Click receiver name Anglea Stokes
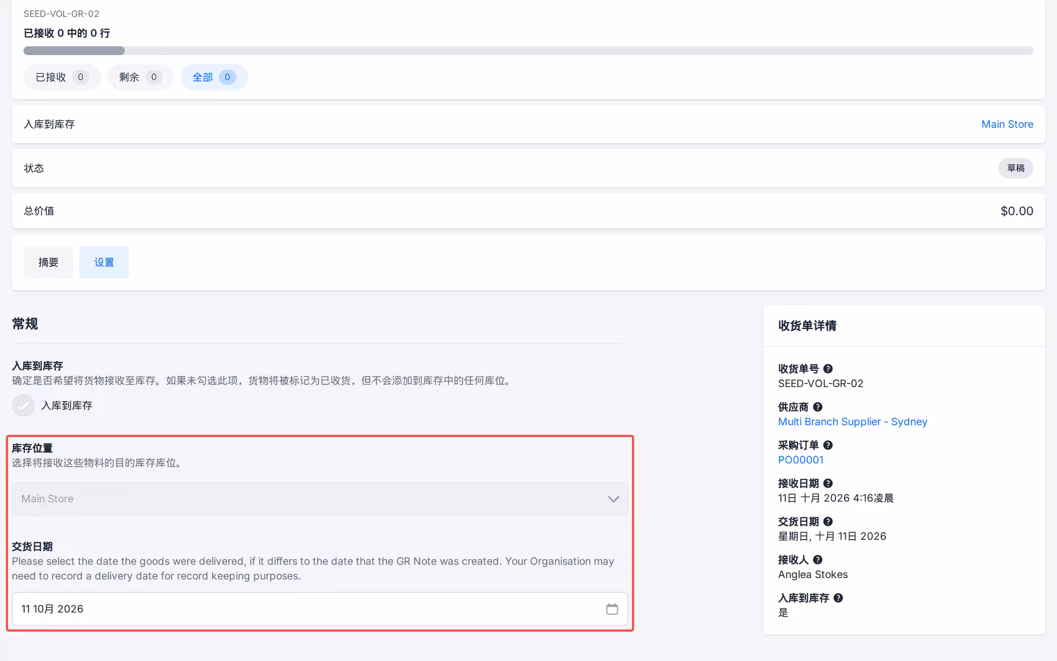Viewport: 1057px width, 661px height. coord(813,574)
